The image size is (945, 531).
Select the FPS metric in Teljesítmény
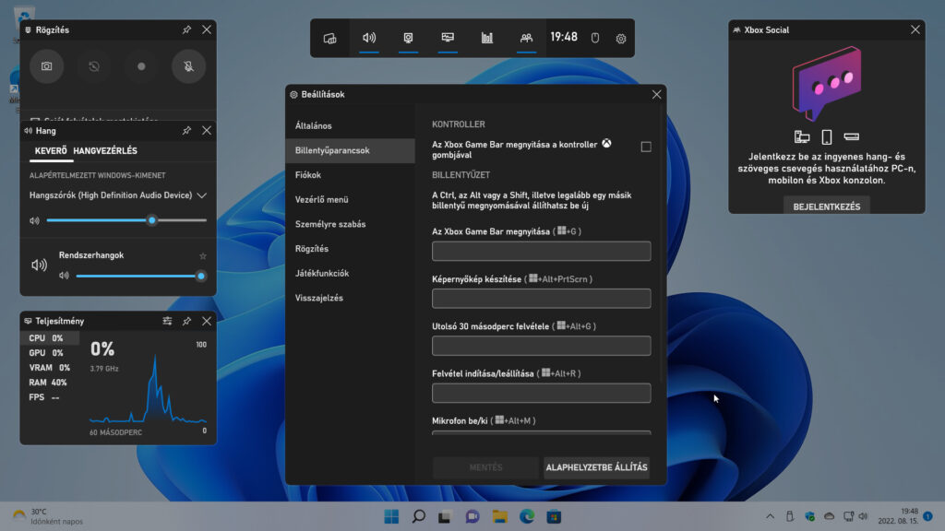click(50, 397)
